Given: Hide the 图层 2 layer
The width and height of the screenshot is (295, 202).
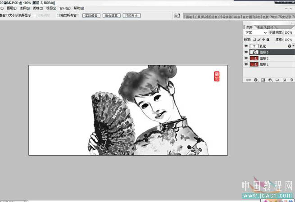Looking at the screenshot, I should coord(246,58).
